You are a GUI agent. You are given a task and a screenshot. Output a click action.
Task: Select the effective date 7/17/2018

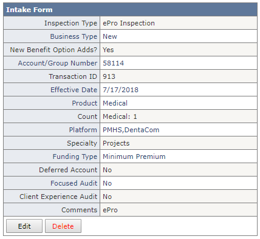coord(120,90)
